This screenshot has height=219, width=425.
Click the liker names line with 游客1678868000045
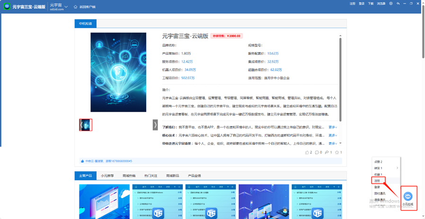[109, 161]
